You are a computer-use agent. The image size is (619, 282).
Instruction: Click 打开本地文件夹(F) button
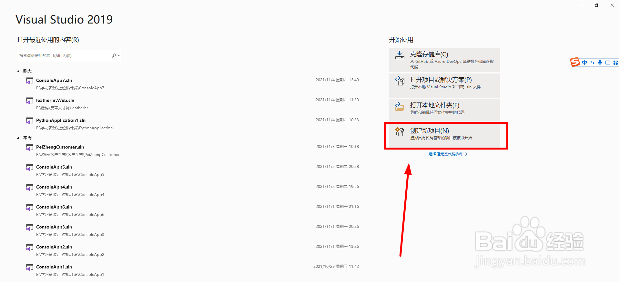pyautogui.click(x=445, y=111)
